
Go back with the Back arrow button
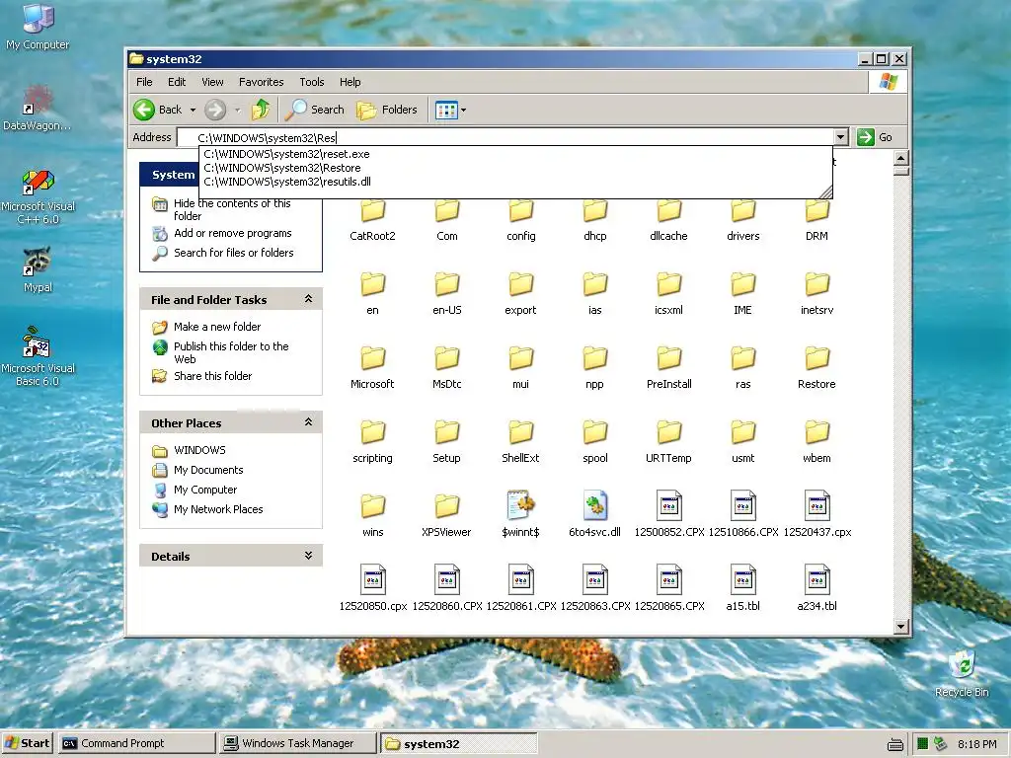pyautogui.click(x=158, y=110)
